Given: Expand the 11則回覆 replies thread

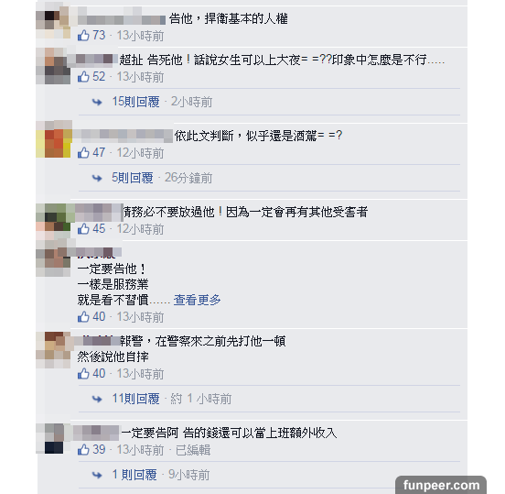Looking at the screenshot, I should 135,399.
